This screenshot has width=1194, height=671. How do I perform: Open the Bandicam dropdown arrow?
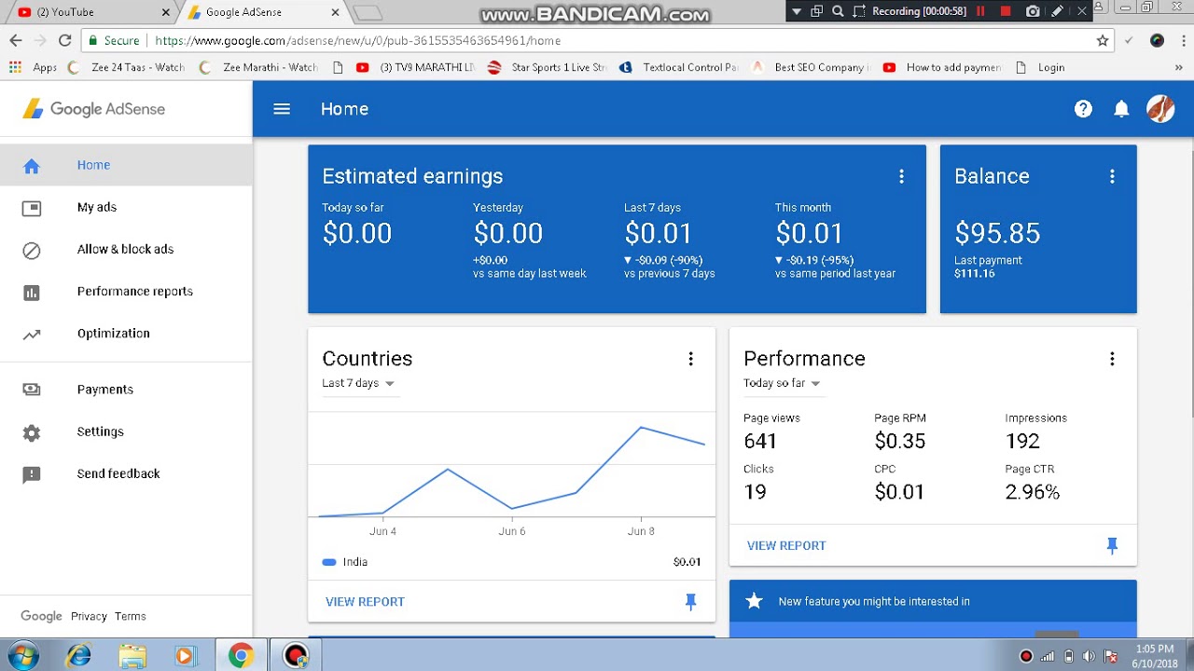point(796,11)
